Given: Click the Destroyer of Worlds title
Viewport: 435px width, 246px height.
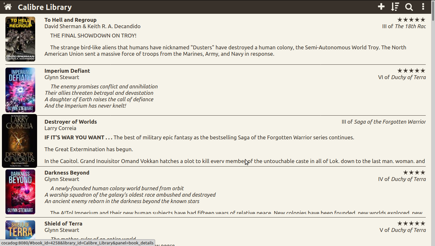Looking at the screenshot, I should click(71, 122).
